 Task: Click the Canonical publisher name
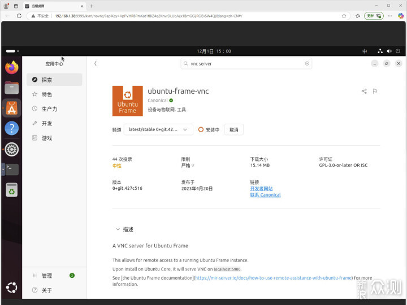(158, 101)
